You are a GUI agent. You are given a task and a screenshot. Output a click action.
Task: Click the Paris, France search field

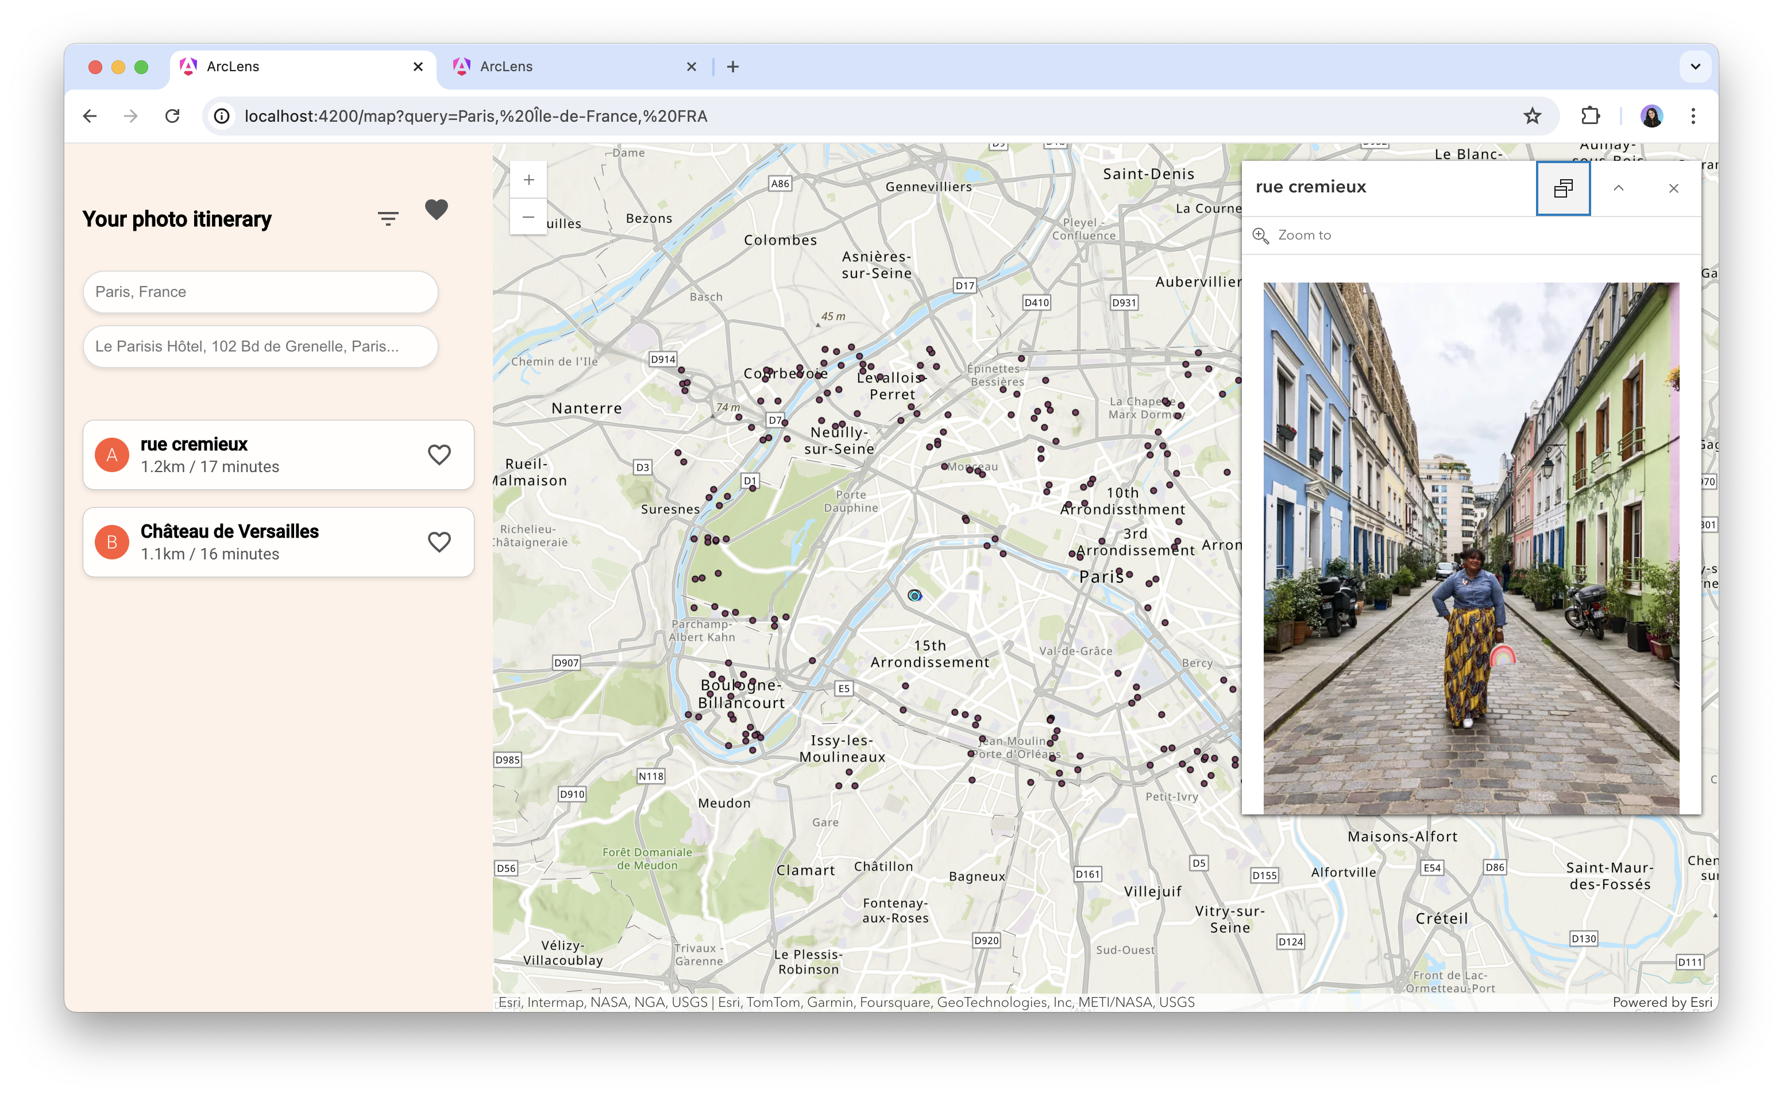(260, 292)
